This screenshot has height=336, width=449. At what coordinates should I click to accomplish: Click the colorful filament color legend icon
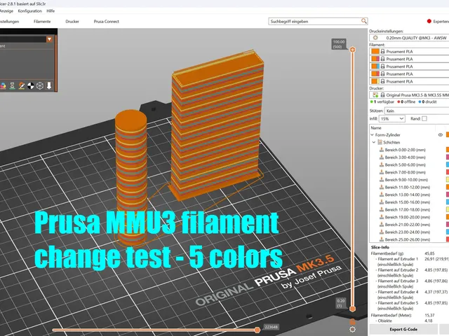pyautogui.click(x=3, y=85)
